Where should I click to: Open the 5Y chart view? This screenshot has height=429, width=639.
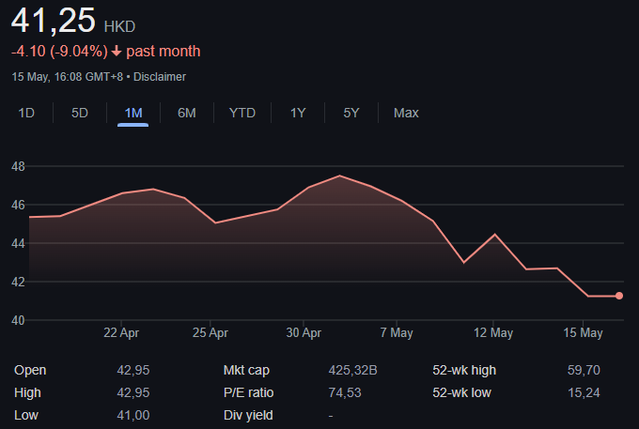tap(351, 113)
